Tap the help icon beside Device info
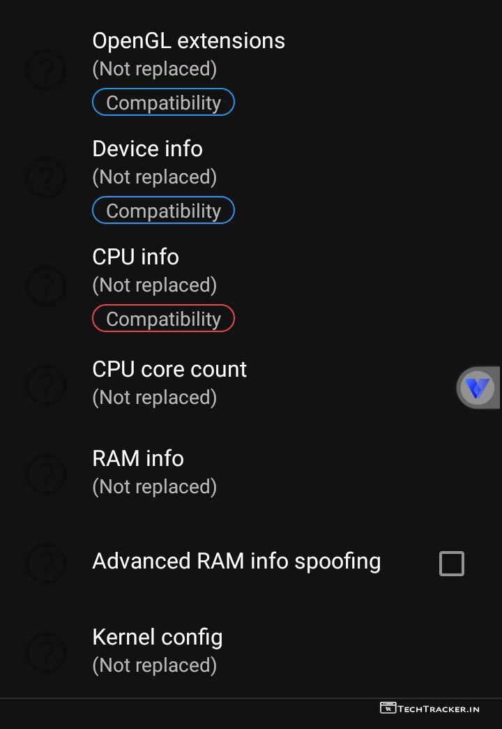 (46, 177)
